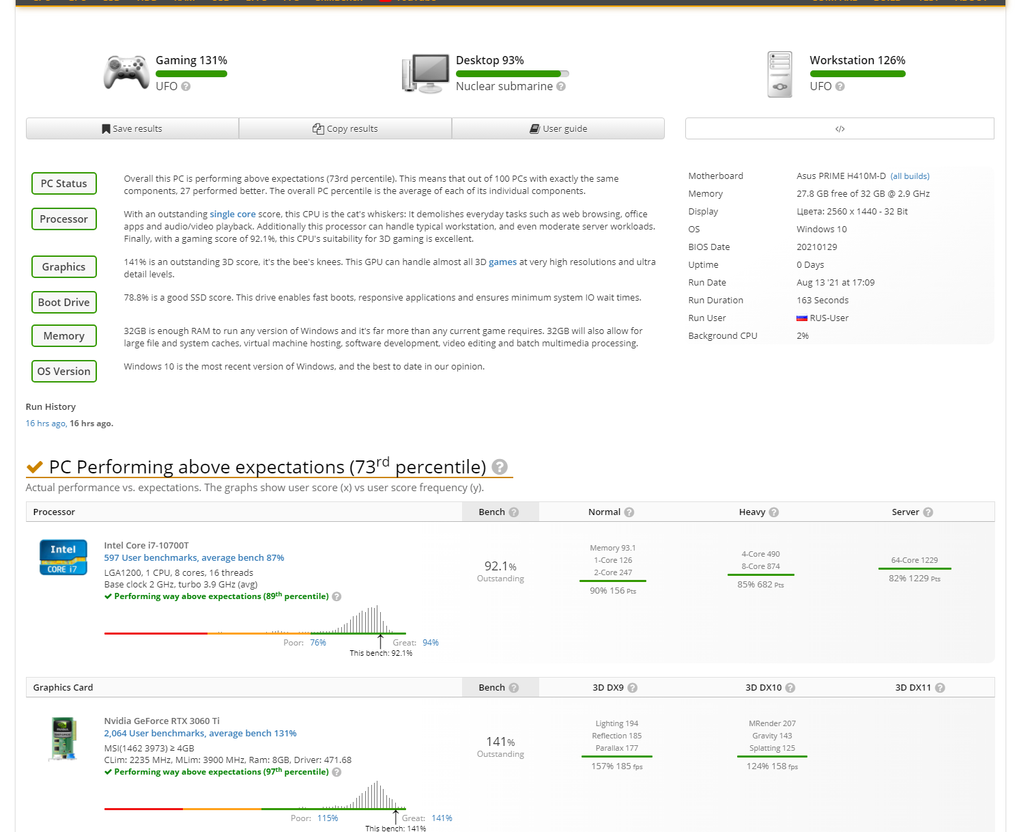Click the 141% Outstanding bench score
Viewport: 1032px width, 832px height.
click(500, 747)
